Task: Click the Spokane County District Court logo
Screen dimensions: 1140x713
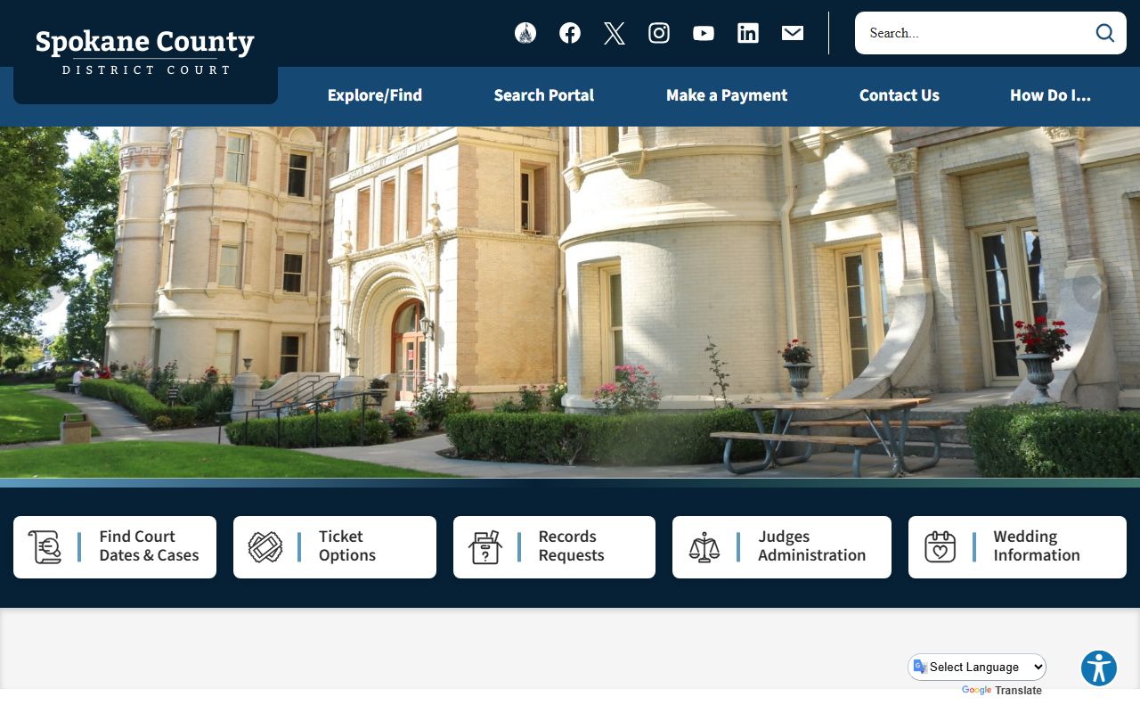Action: tap(145, 52)
